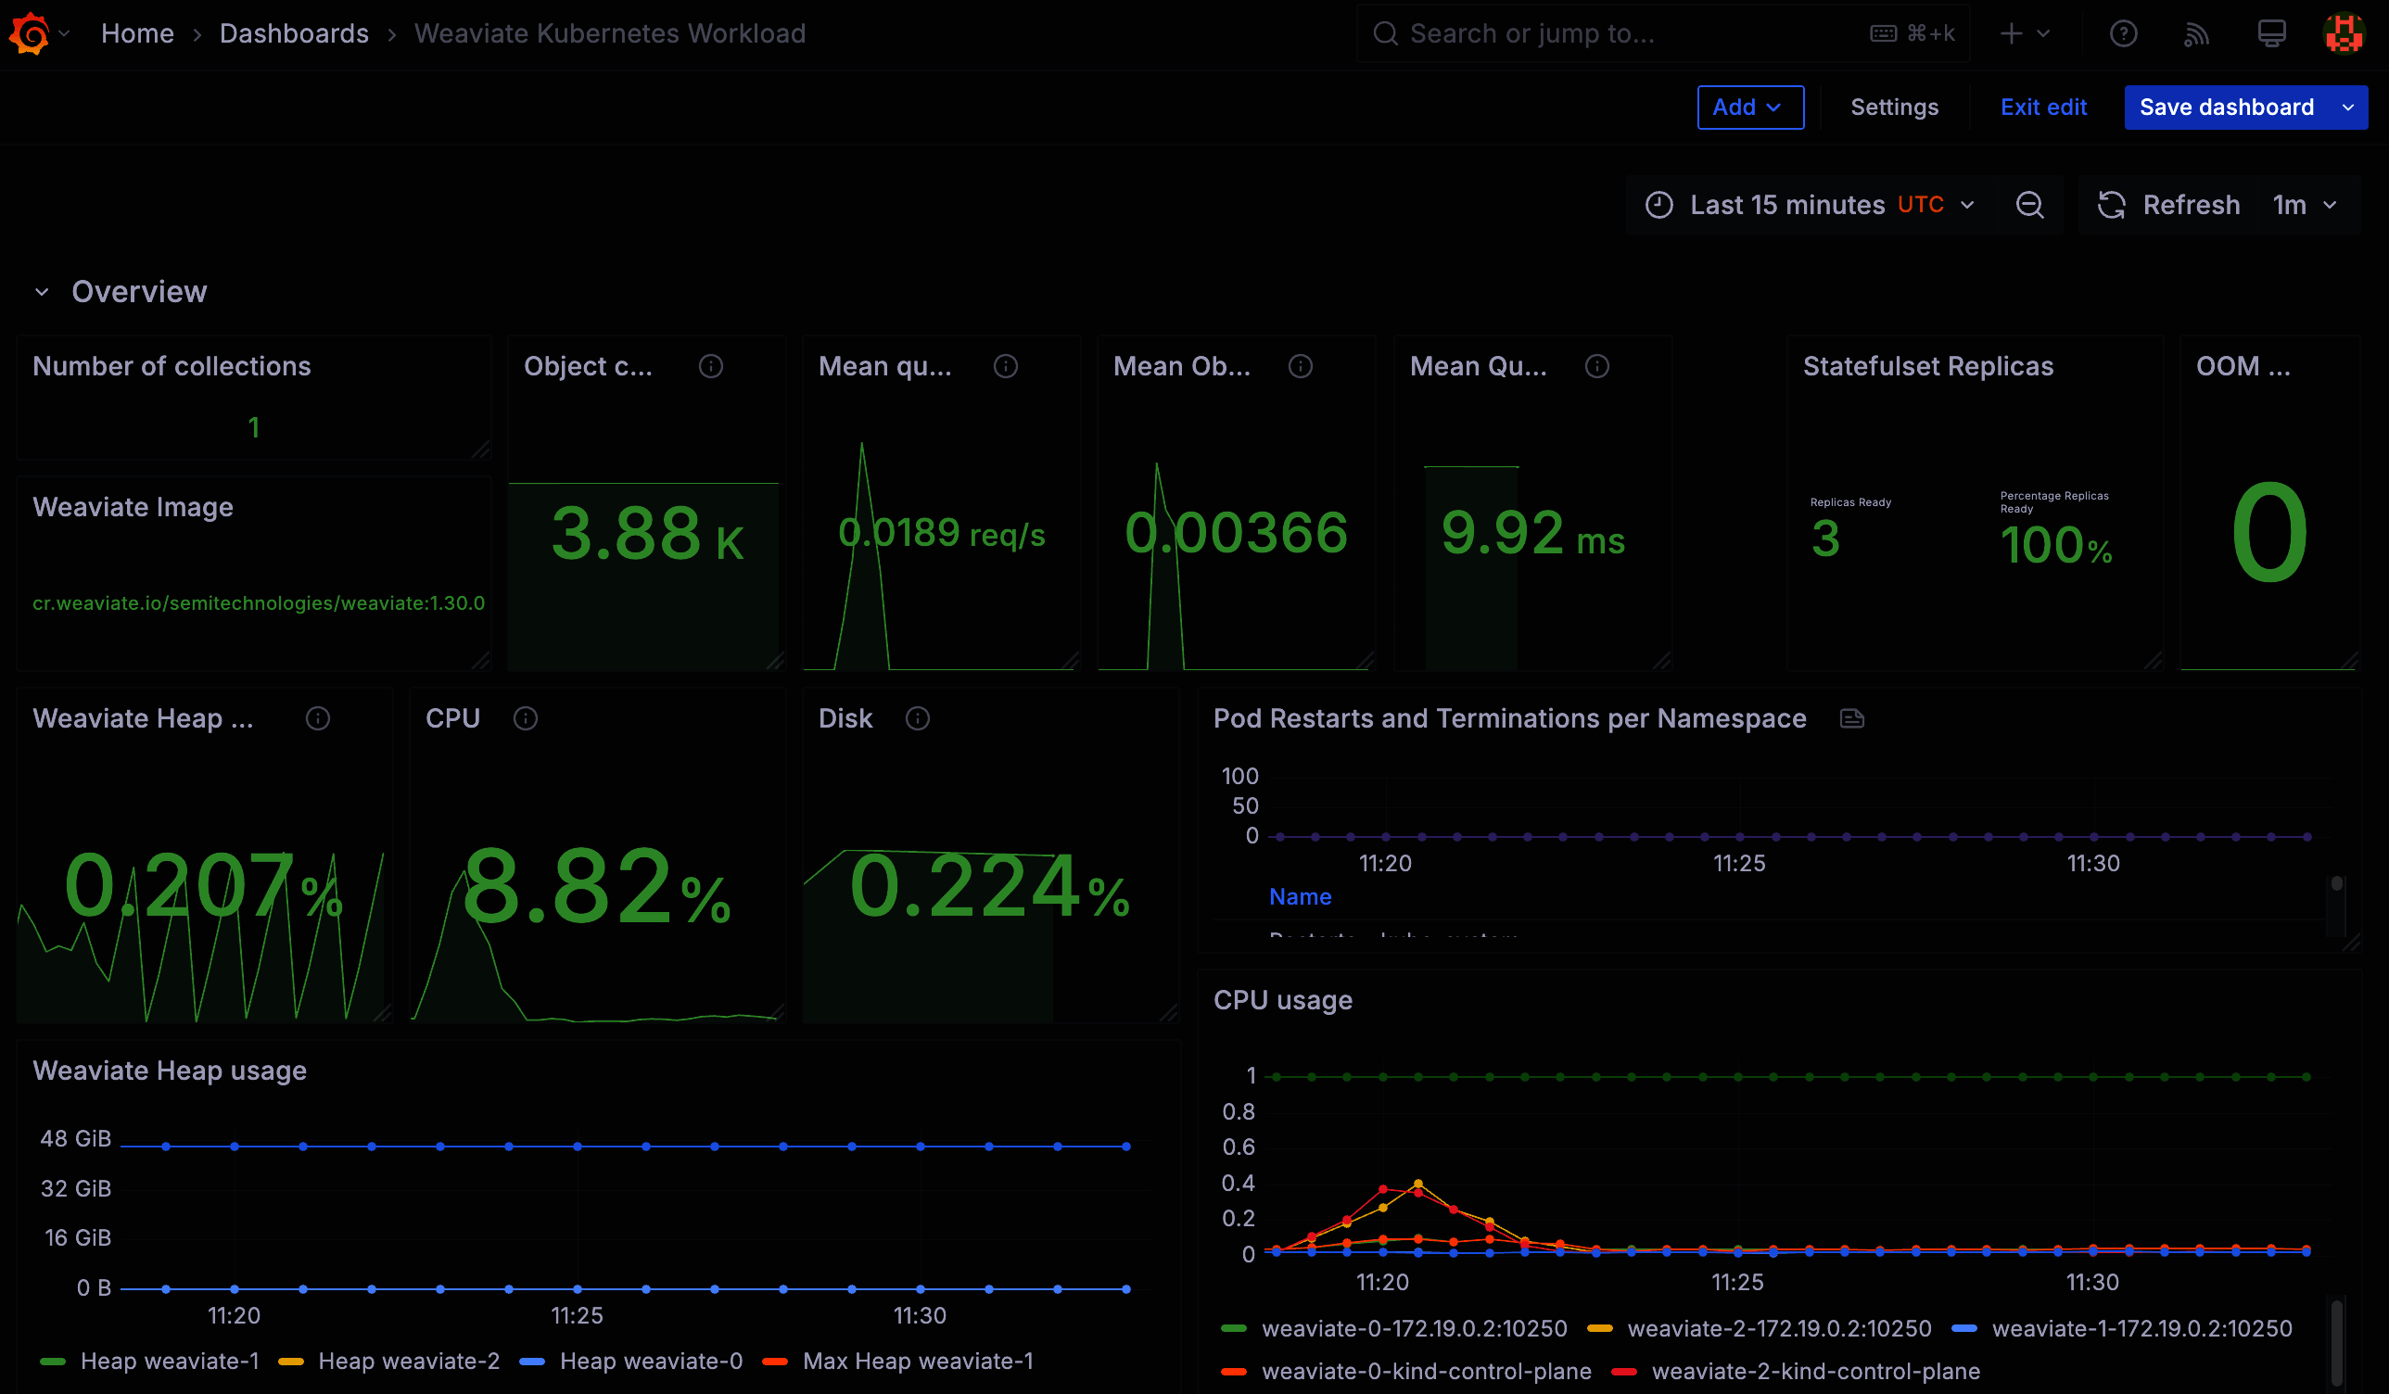Open the help question mark icon
The image size is (2389, 1394).
point(2123,34)
